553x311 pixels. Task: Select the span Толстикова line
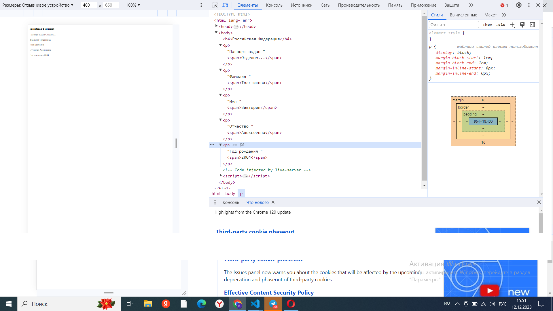254,83
